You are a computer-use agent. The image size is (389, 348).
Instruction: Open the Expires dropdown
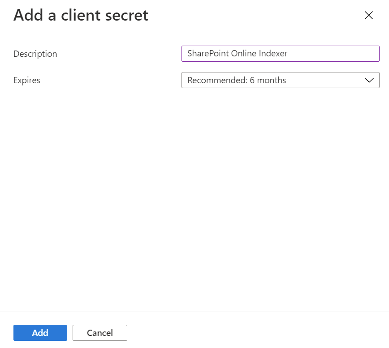[x=281, y=80]
